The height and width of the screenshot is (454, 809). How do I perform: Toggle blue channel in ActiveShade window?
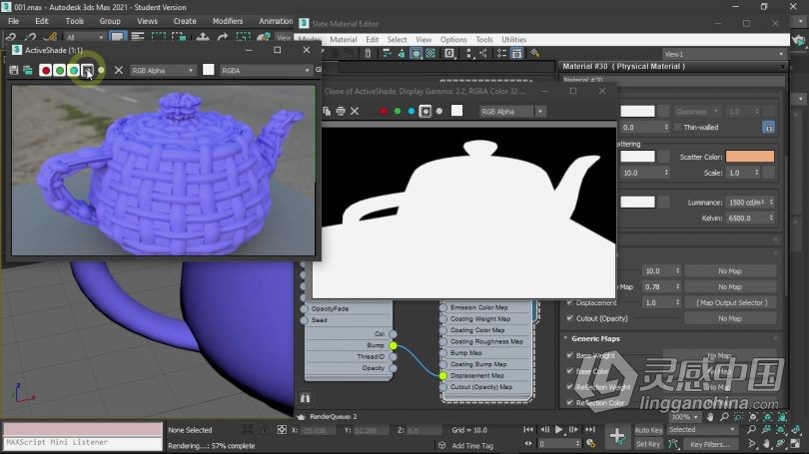[x=73, y=70]
